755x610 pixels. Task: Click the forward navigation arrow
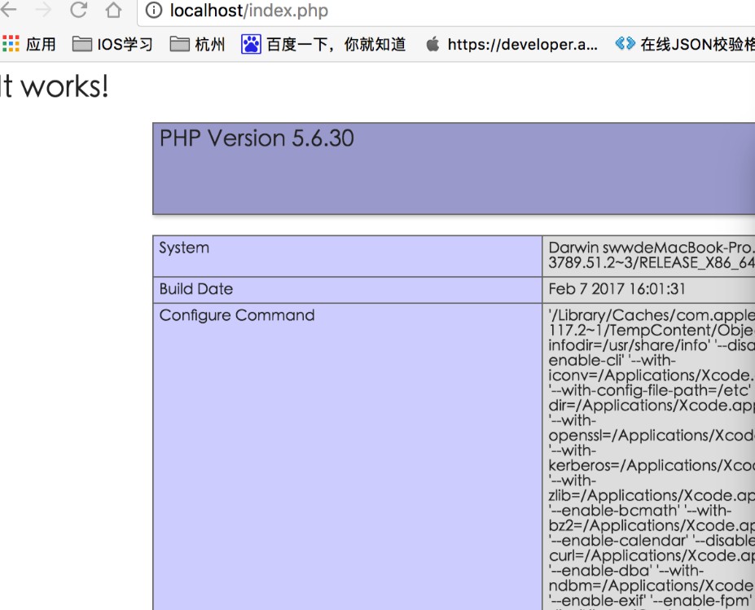coord(43,11)
